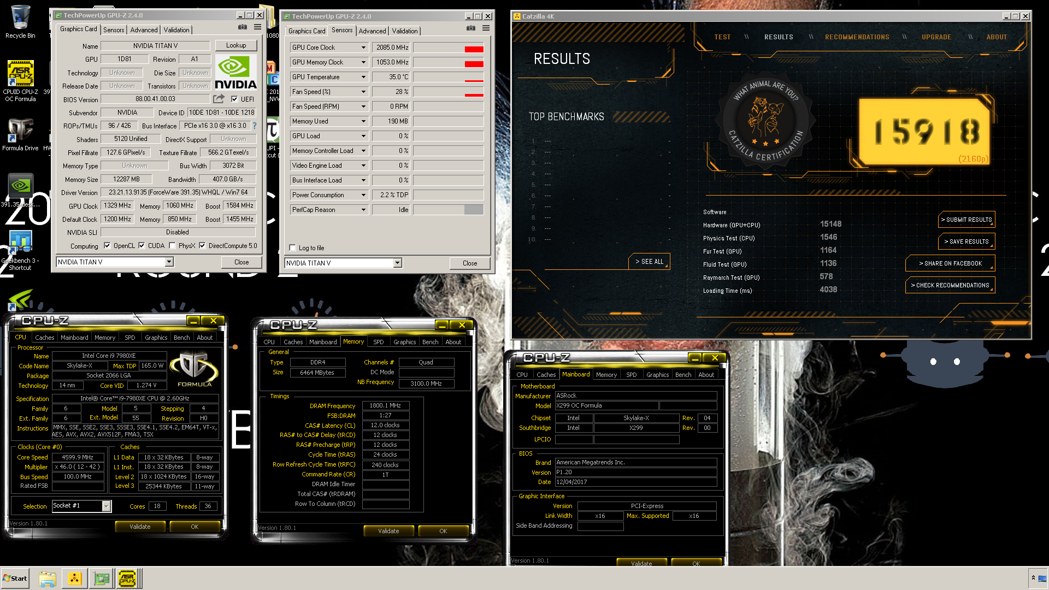Image resolution: width=1049 pixels, height=590 pixels.
Task: Switch to Advanced tab in left GPU-Z window
Action: tap(144, 30)
